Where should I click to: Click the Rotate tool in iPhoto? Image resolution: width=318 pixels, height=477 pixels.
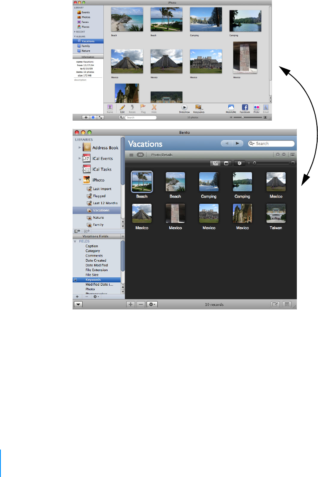(x=132, y=109)
